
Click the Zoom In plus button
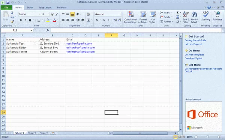coord(219,137)
